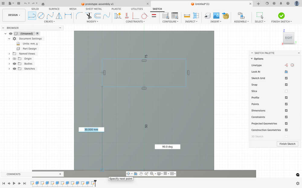Toggle the Constraints checkbox
Image resolution: width=302 pixels, height=188 pixels.
[286, 117]
